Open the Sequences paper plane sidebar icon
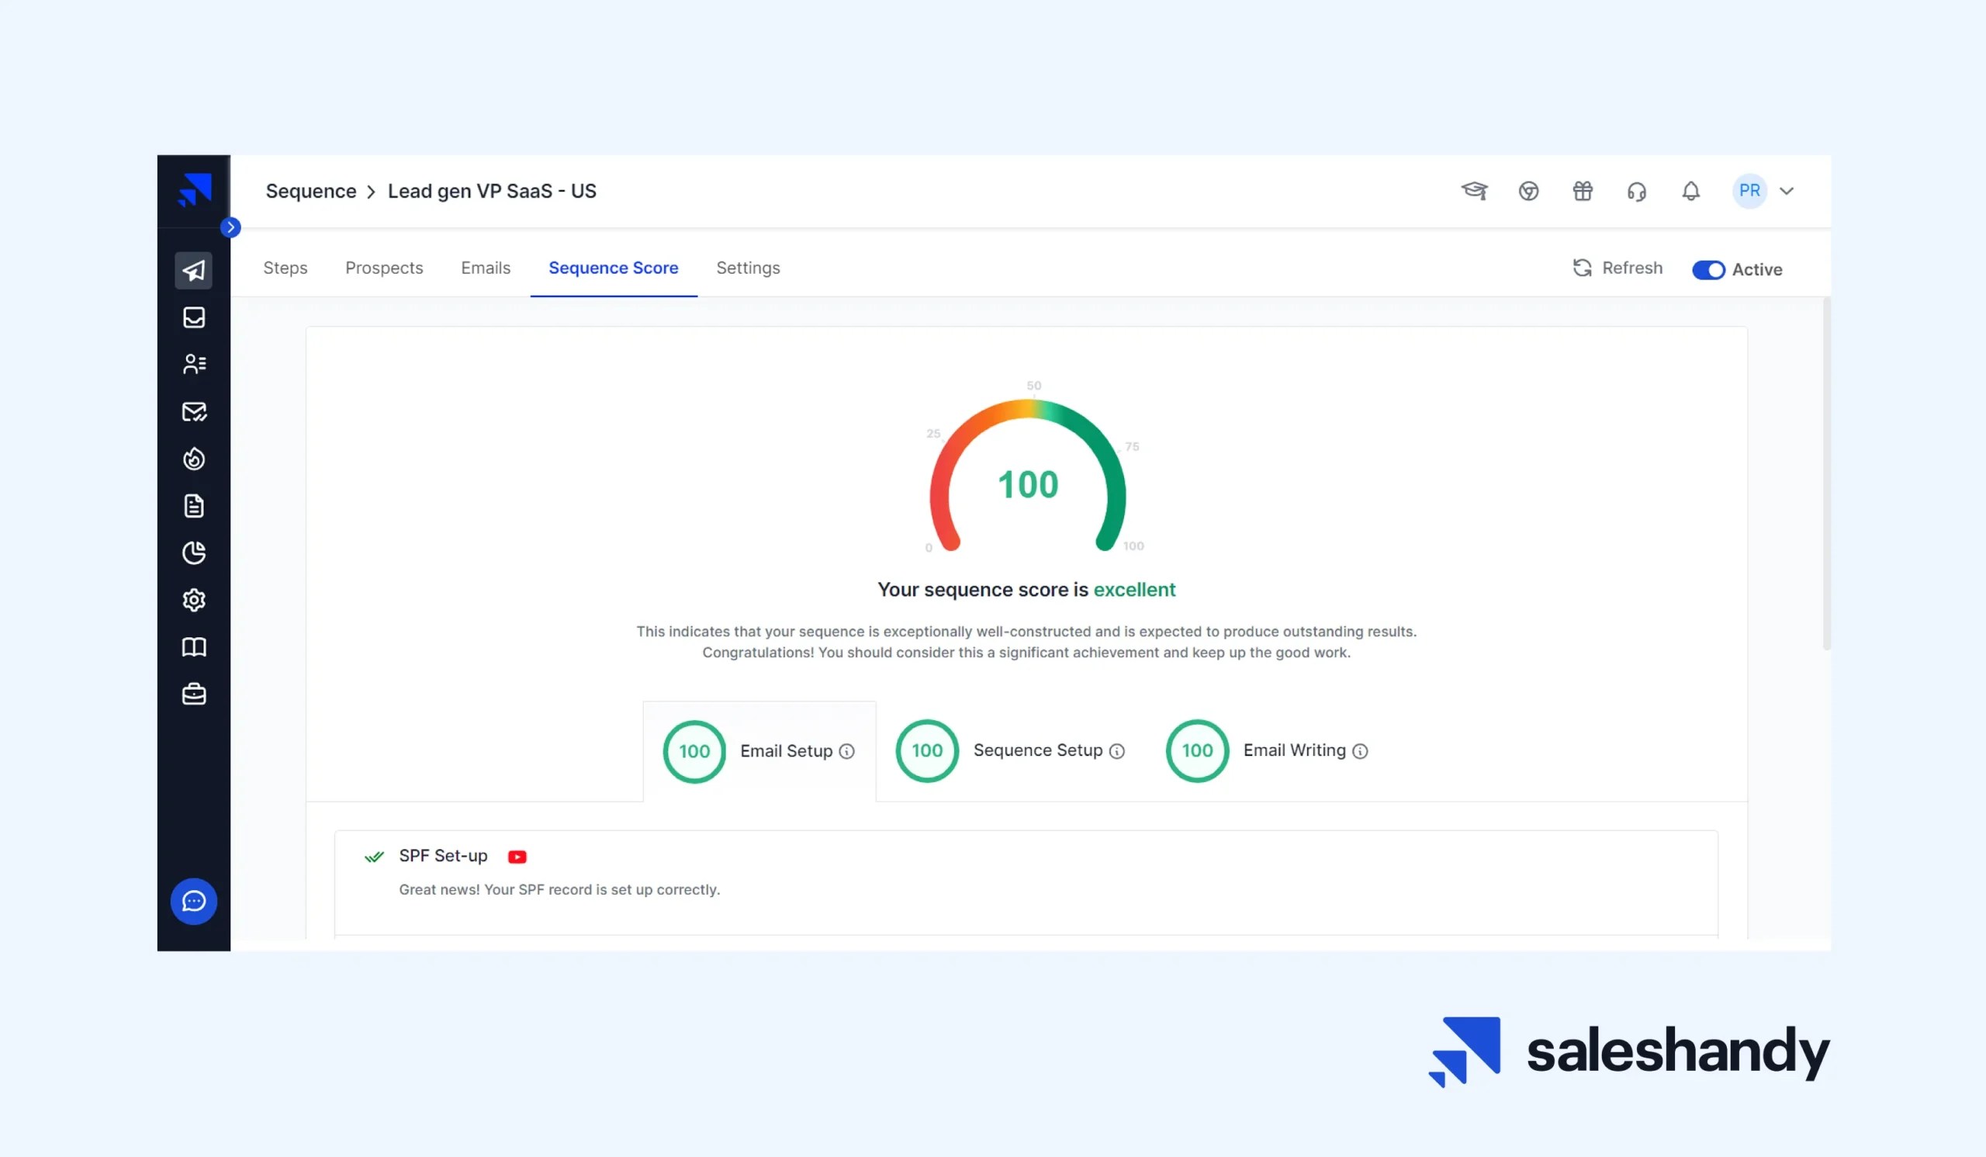 [x=193, y=270]
